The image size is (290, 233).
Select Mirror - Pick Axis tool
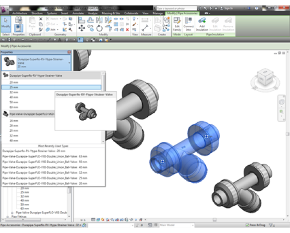point(99,20)
